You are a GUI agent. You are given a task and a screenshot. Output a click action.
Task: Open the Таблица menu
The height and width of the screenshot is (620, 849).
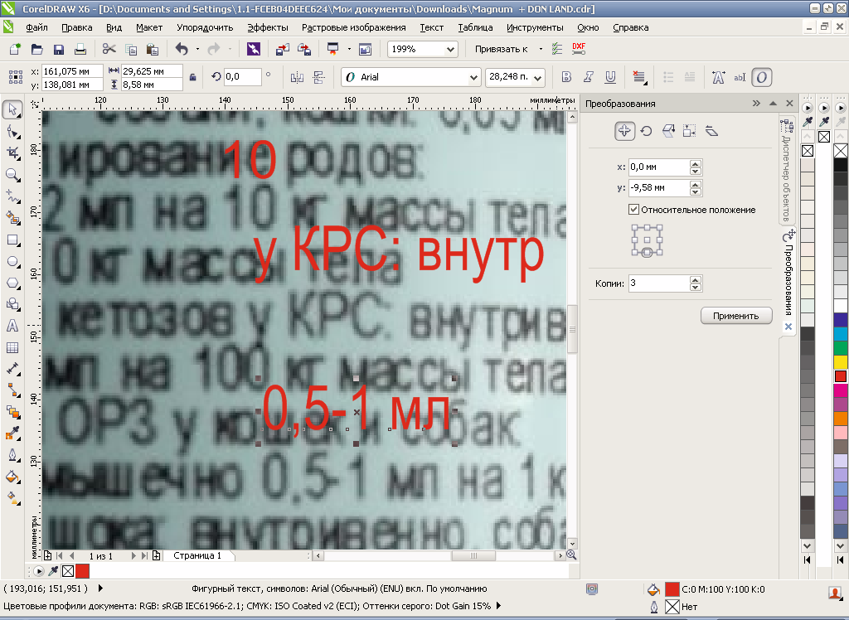475,27
